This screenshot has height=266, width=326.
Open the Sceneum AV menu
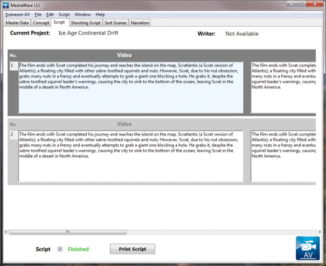[x=18, y=15]
